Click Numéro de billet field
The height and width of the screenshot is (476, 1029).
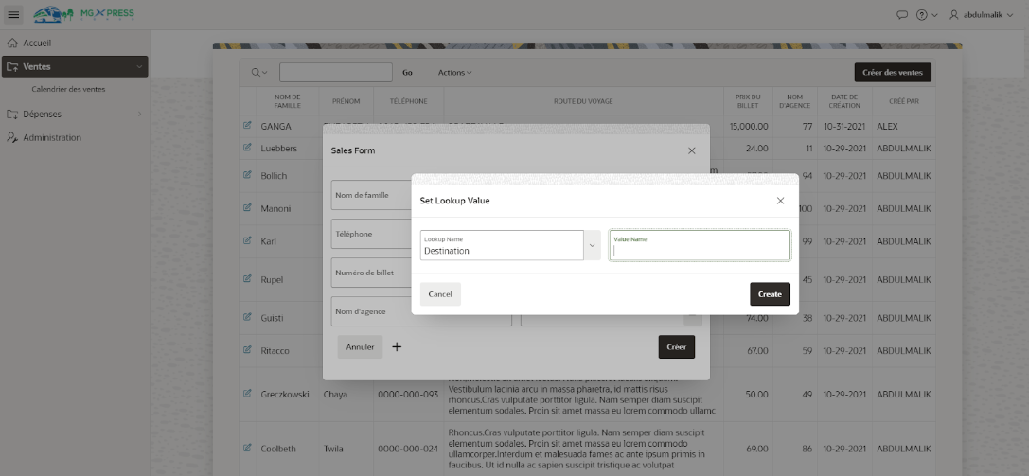pos(371,273)
